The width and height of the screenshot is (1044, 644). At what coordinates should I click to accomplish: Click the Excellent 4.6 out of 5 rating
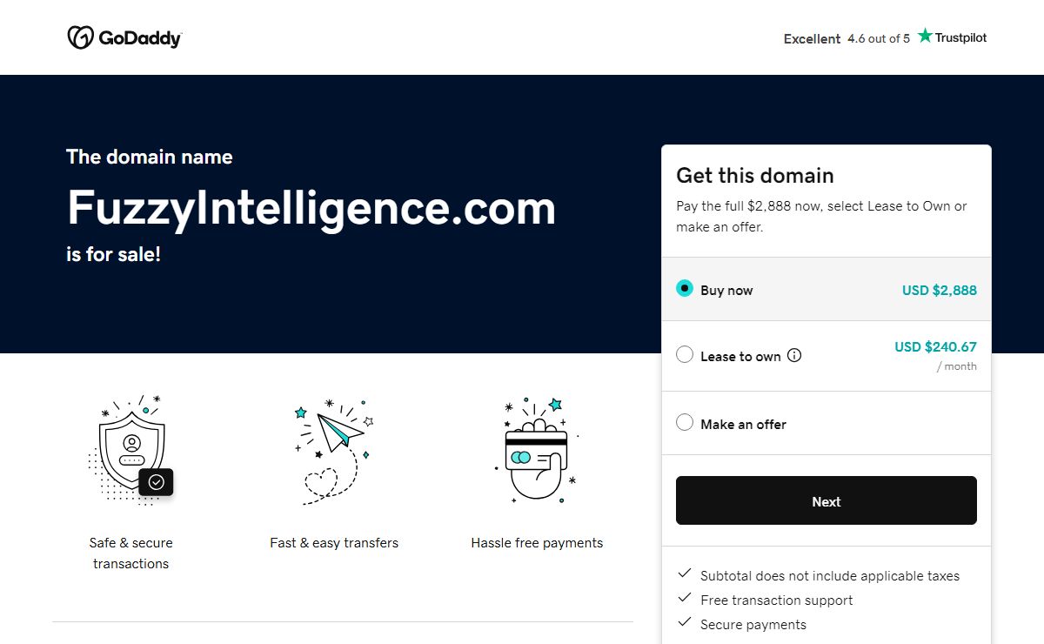pyautogui.click(x=846, y=38)
